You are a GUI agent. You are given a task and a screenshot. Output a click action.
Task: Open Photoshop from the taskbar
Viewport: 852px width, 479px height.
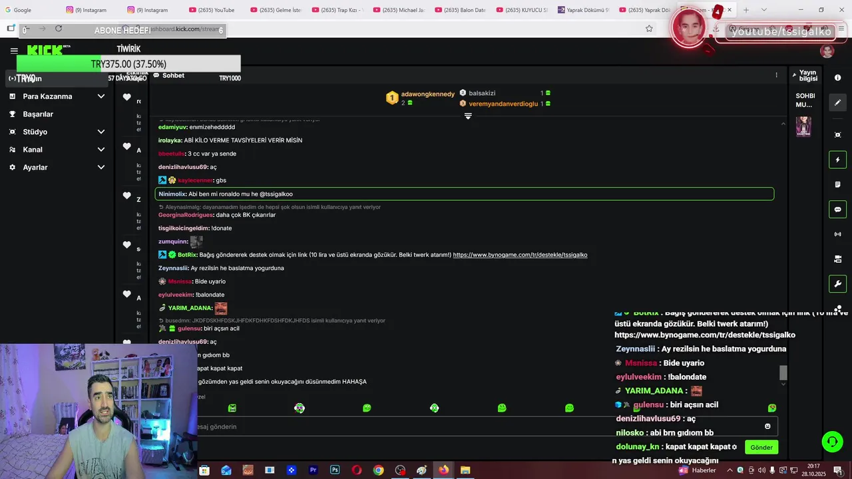(335, 470)
